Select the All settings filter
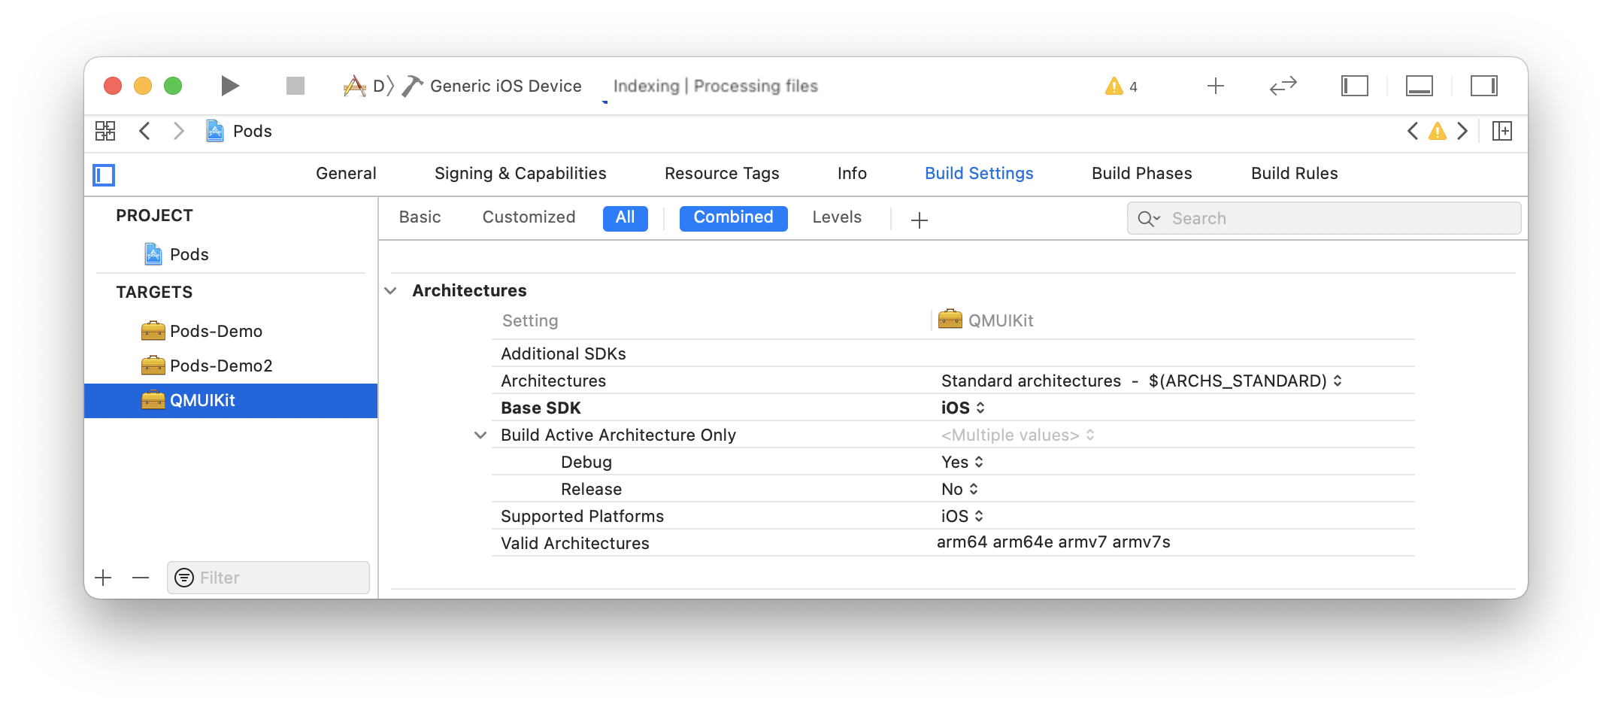The height and width of the screenshot is (710, 1612). 625,218
